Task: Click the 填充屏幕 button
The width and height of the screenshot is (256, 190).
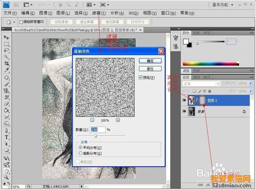Action: (x=112, y=22)
